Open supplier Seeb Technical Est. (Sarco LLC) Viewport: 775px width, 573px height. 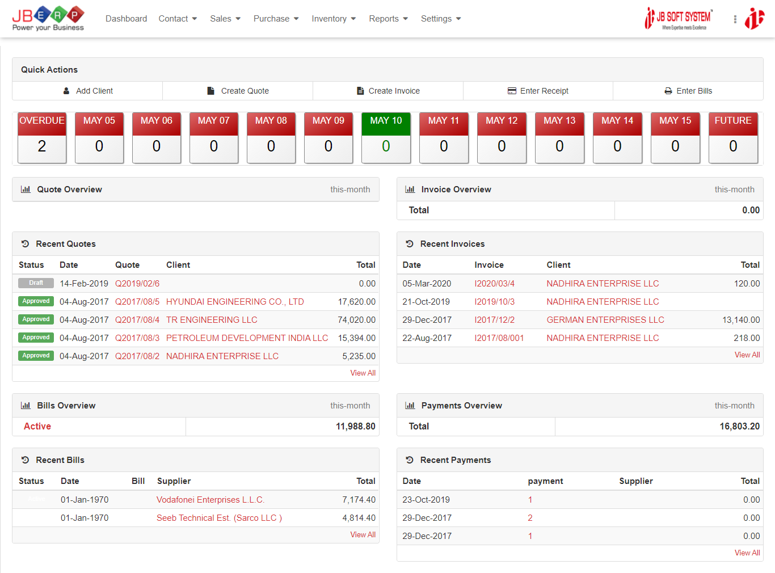tap(219, 518)
